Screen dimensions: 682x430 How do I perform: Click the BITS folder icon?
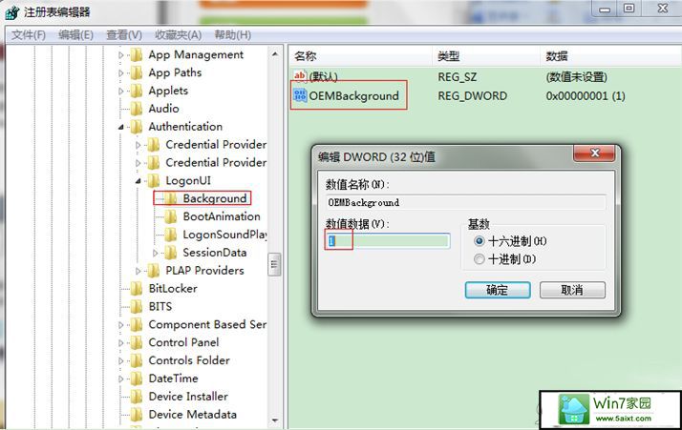click(x=137, y=307)
